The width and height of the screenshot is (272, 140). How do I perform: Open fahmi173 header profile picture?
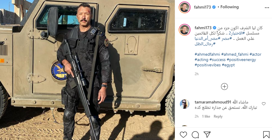[185, 7]
